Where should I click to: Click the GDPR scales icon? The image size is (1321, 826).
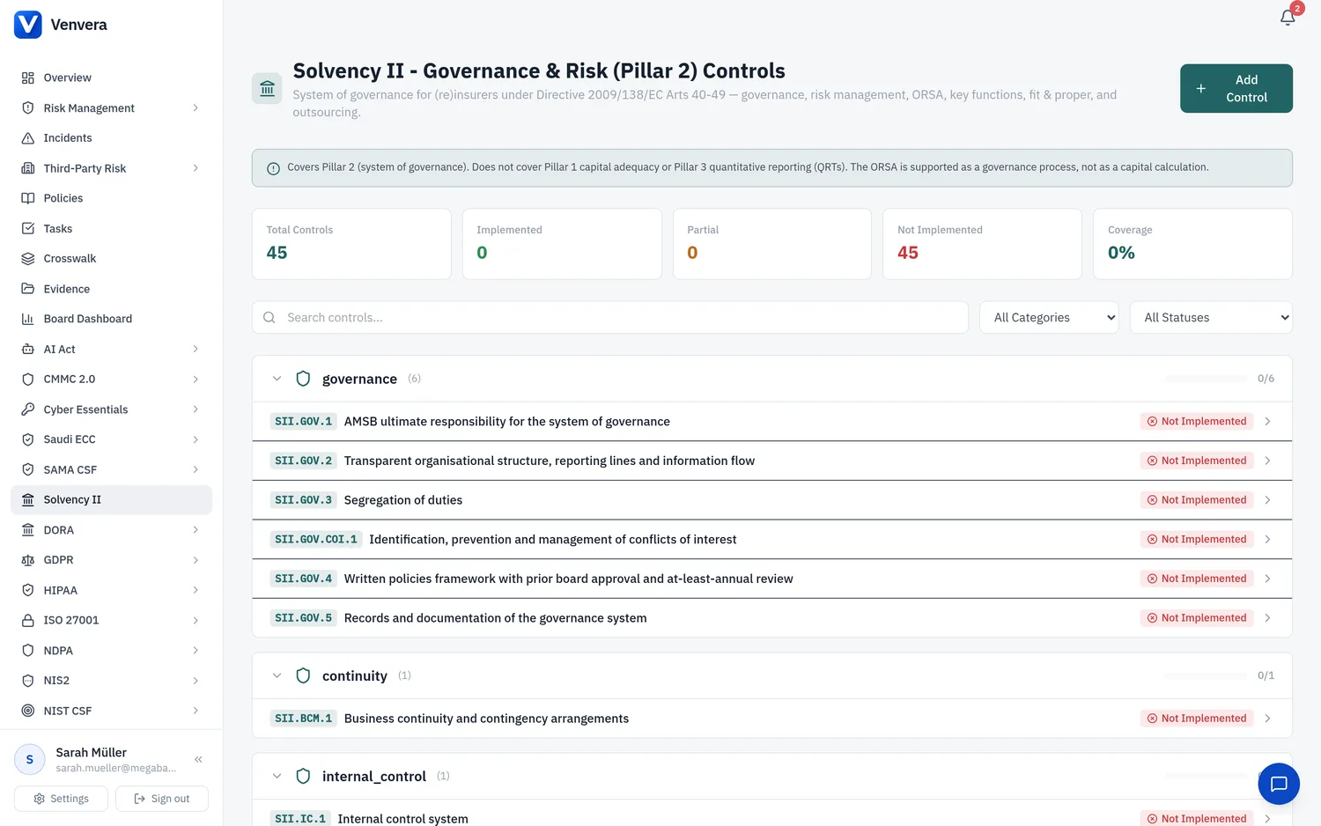(x=28, y=560)
